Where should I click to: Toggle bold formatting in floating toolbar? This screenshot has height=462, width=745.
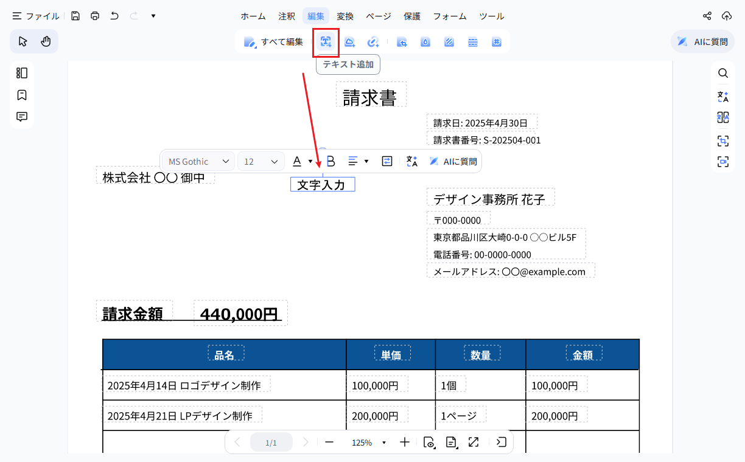click(x=331, y=161)
